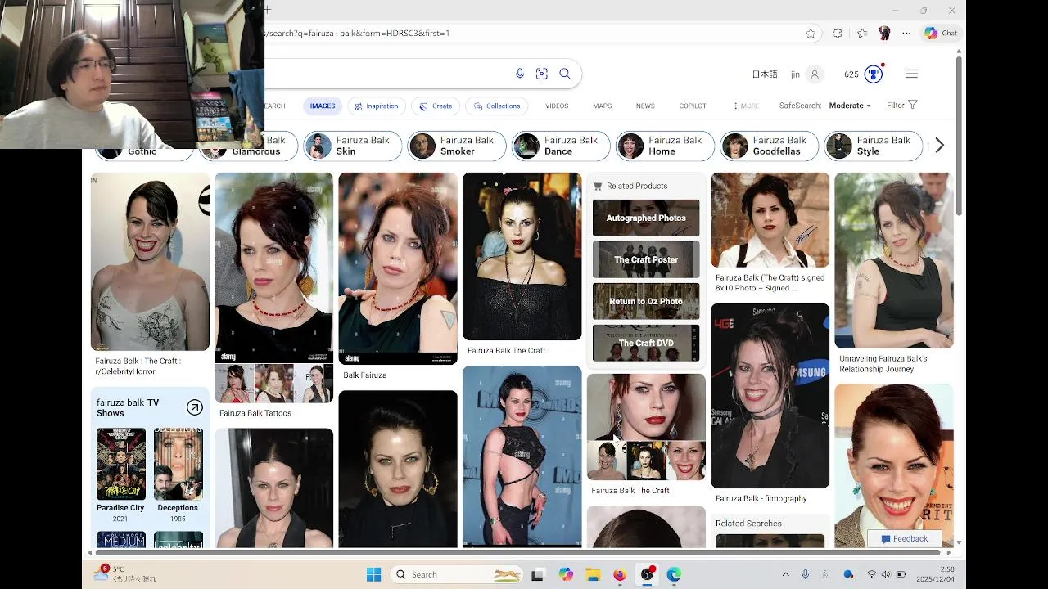The height and width of the screenshot is (589, 1048).
Task: Click the Feedback button
Action: click(904, 538)
